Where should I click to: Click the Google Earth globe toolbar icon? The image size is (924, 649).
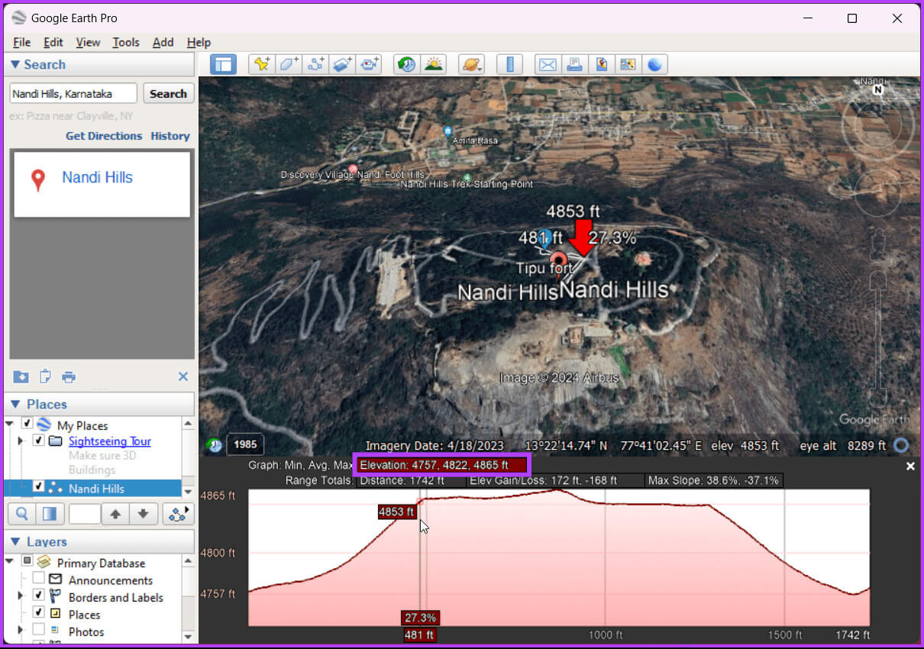click(x=654, y=65)
